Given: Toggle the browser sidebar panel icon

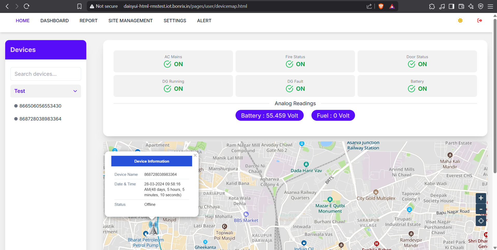Looking at the screenshot, I should point(452,6).
